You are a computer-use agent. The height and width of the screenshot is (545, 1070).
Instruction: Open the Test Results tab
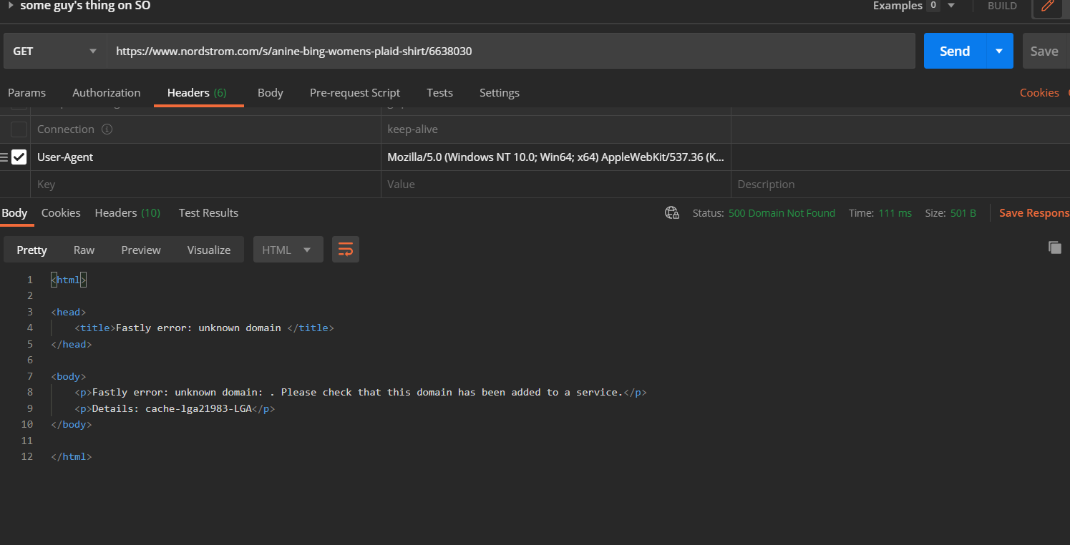208,212
